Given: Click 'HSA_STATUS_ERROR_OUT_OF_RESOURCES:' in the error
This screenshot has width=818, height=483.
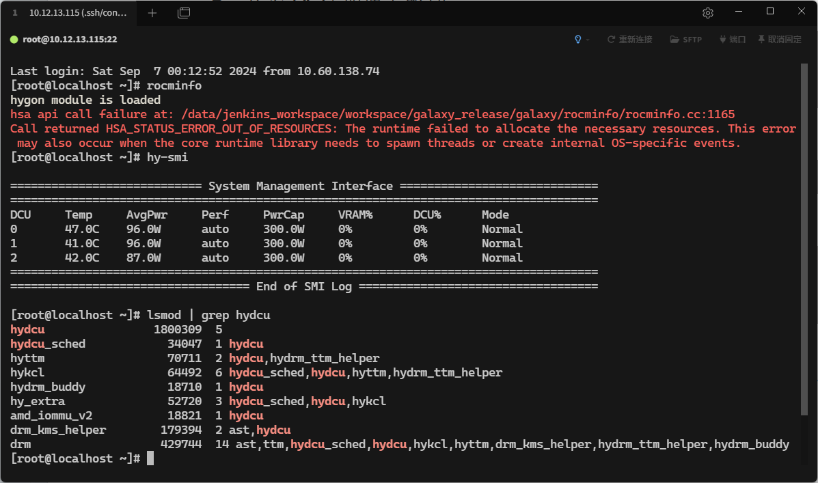Looking at the screenshot, I should click(x=222, y=129).
